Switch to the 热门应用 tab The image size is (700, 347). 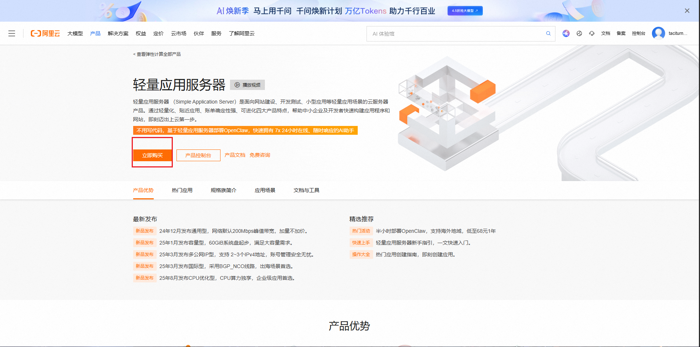(182, 190)
